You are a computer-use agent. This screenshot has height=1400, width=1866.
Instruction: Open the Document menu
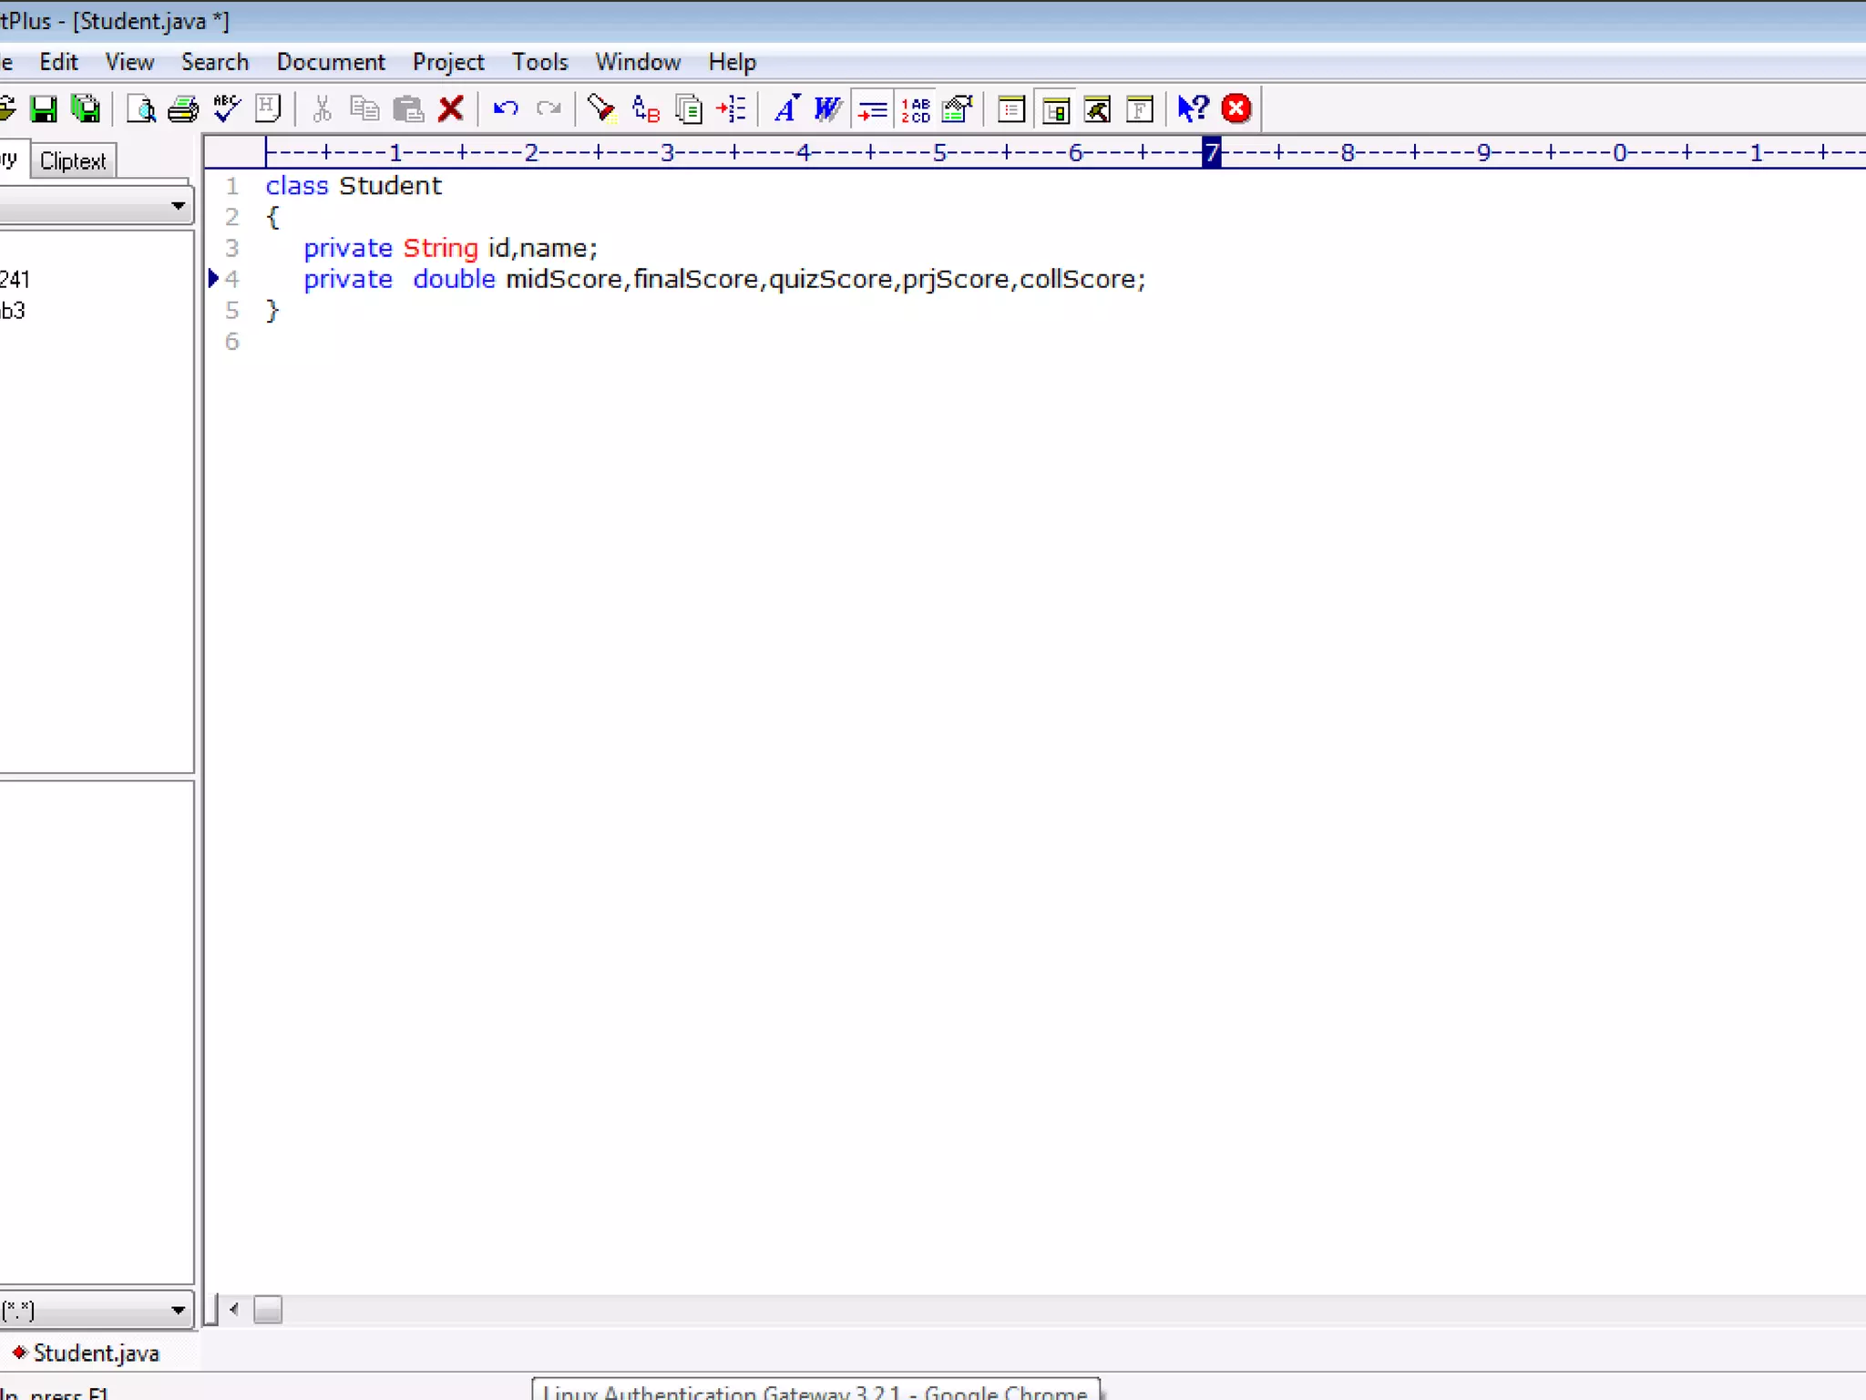point(331,62)
